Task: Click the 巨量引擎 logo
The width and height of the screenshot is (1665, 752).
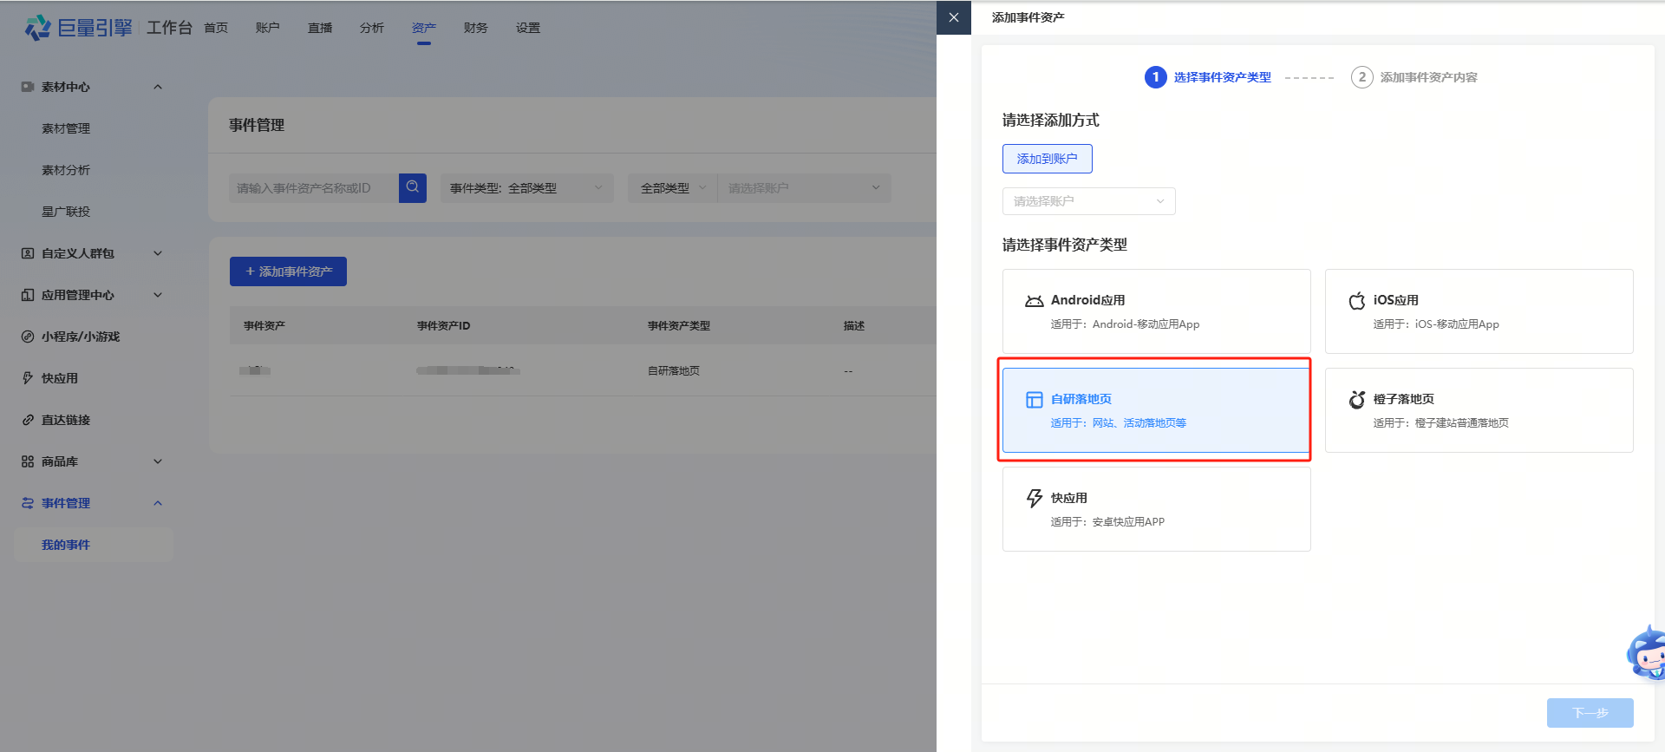Action: click(78, 28)
